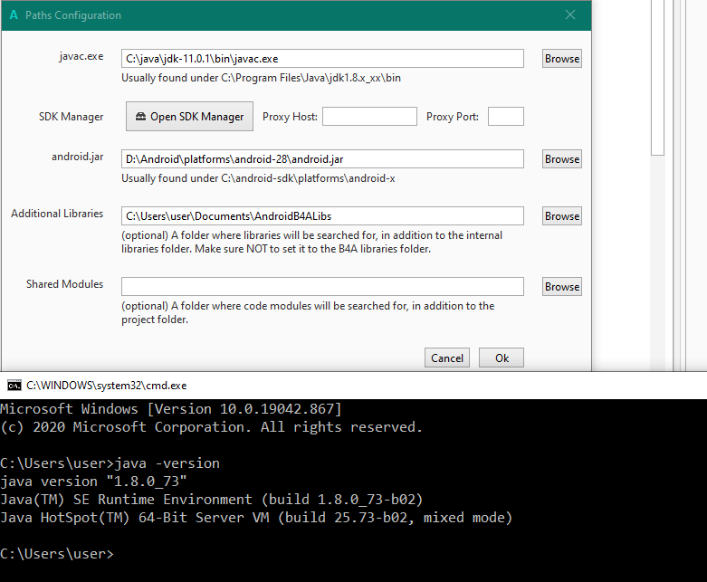Click the cmd.exe window icon
The height and width of the screenshot is (582, 707).
[x=14, y=386]
